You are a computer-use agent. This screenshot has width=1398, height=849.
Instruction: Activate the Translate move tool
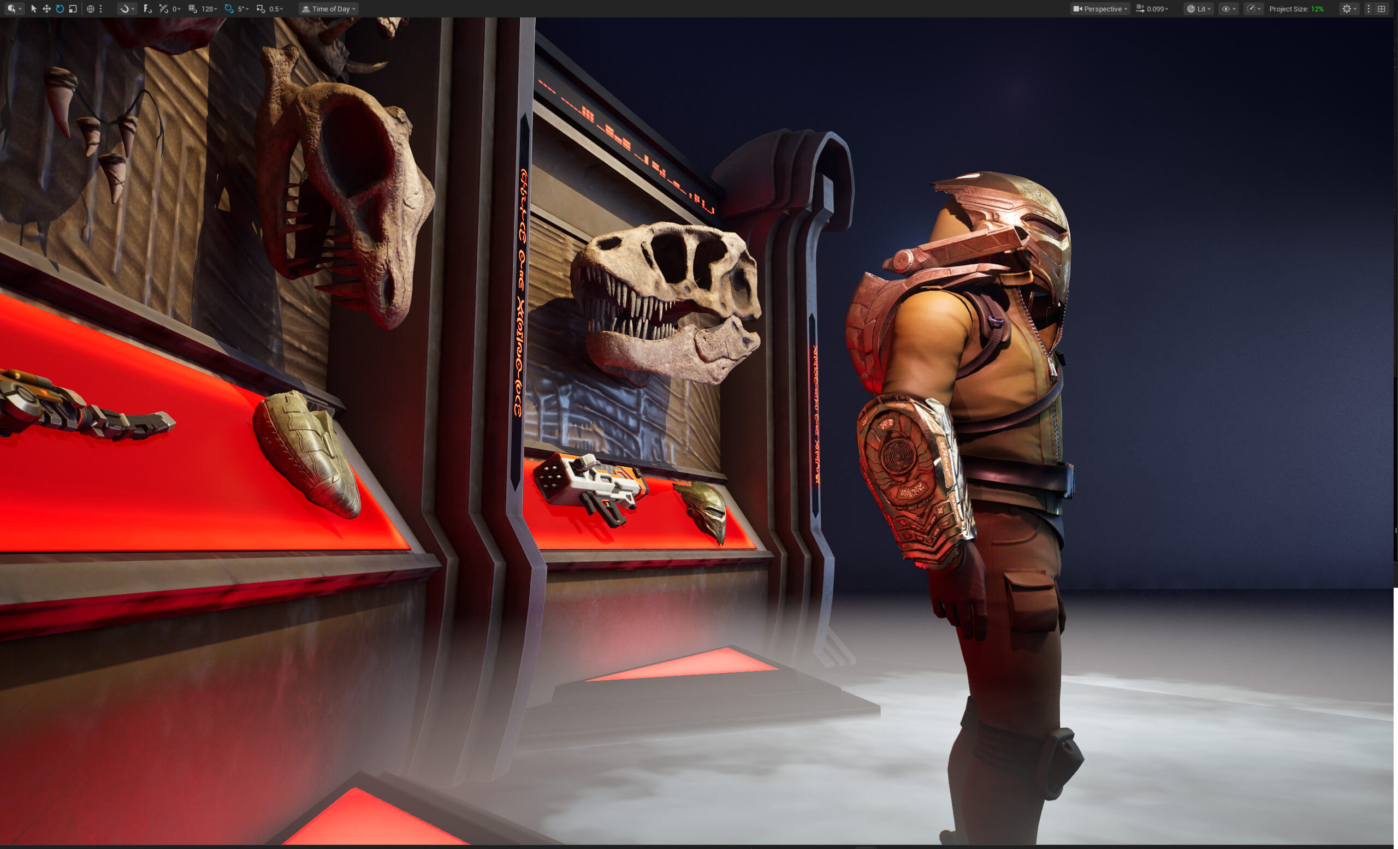(46, 9)
